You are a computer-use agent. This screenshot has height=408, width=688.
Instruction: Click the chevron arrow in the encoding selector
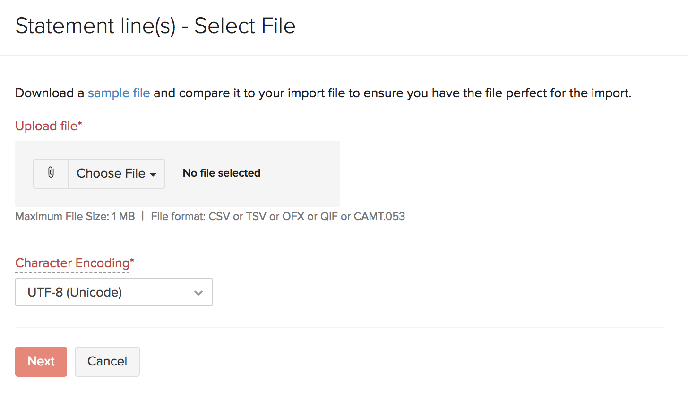pos(198,293)
